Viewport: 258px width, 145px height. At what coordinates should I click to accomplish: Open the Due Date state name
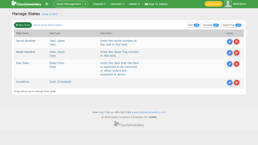(22, 63)
